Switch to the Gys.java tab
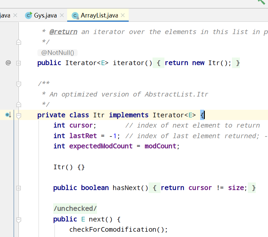The image size is (268, 237). 45,15
